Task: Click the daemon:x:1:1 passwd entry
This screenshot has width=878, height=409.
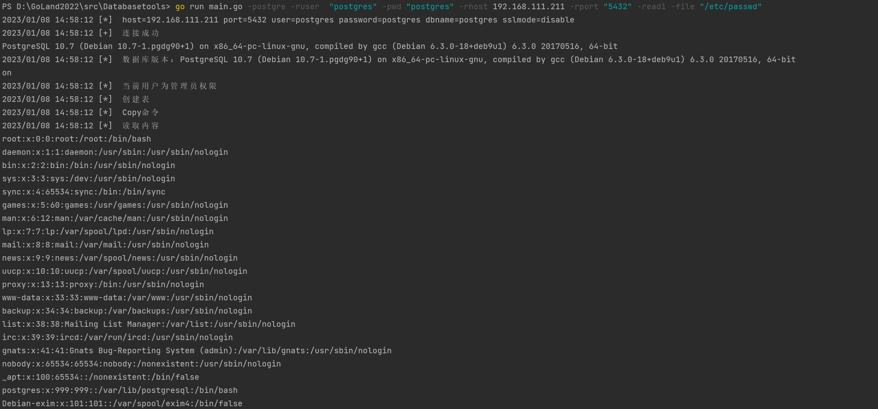Action: 115,152
